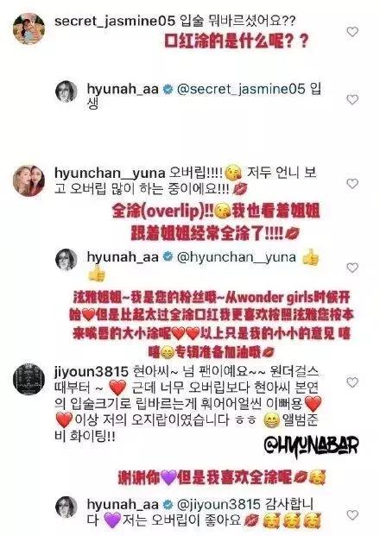Open jiyoun3815's dark profile avatar
380x536 pixels.
[x=28, y=380]
